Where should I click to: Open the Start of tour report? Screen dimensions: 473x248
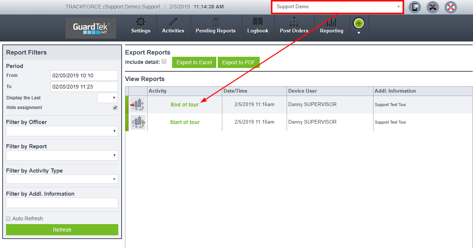coord(184,122)
